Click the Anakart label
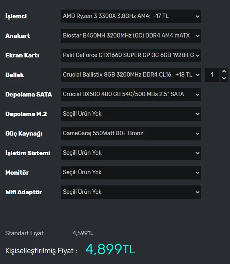Viewport: 230px width, 264px height. (x=18, y=36)
